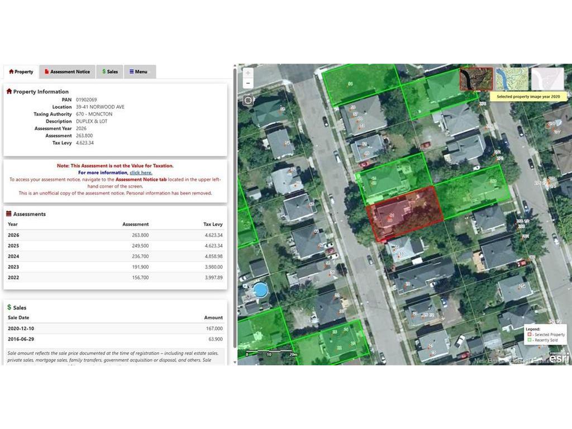
Task: Click the 2023 assessment value 191,900
Action: pyautogui.click(x=140, y=267)
